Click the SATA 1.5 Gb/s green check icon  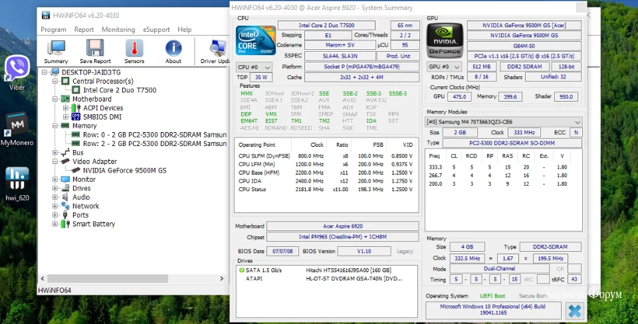(242, 270)
